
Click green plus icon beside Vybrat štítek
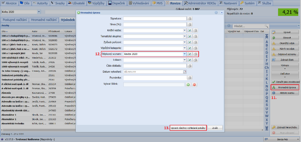pos(188,85)
